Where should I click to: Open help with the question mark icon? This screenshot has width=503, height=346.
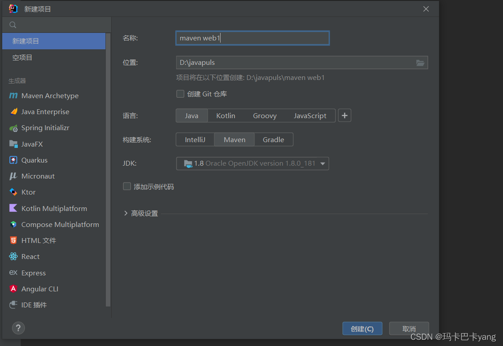click(18, 328)
